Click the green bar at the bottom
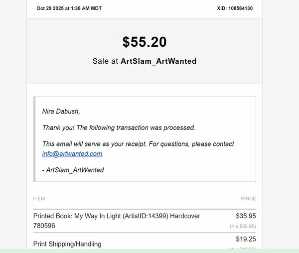The width and height of the screenshot is (299, 253). point(149,251)
